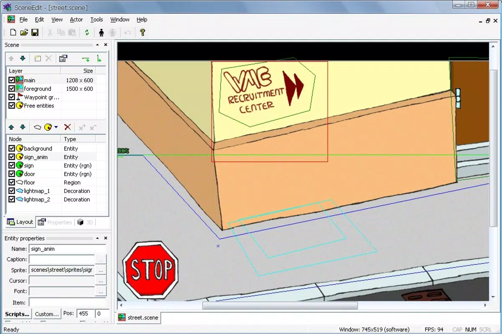
Task: Click the black actor figure icon
Action: [101, 33]
